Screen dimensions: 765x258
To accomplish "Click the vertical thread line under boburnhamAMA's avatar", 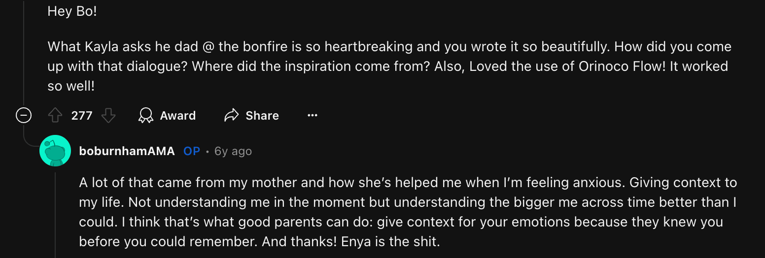I will coord(55,212).
